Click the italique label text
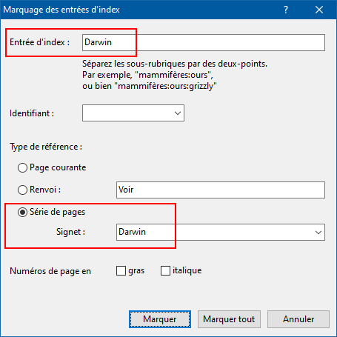The image size is (337, 337). (x=187, y=270)
